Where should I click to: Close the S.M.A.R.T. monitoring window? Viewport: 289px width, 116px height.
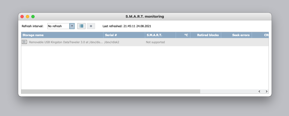click(x=22, y=17)
